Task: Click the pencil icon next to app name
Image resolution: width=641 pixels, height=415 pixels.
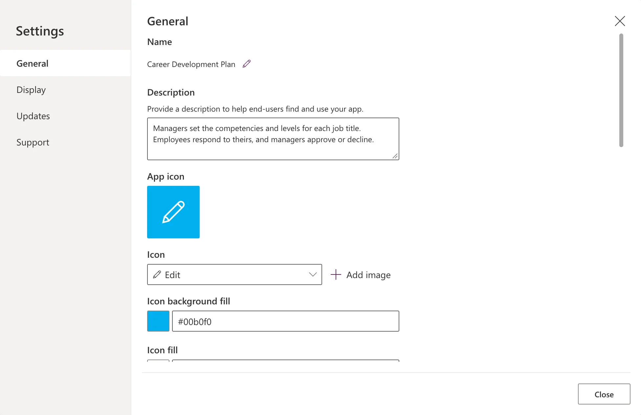Action: (247, 64)
